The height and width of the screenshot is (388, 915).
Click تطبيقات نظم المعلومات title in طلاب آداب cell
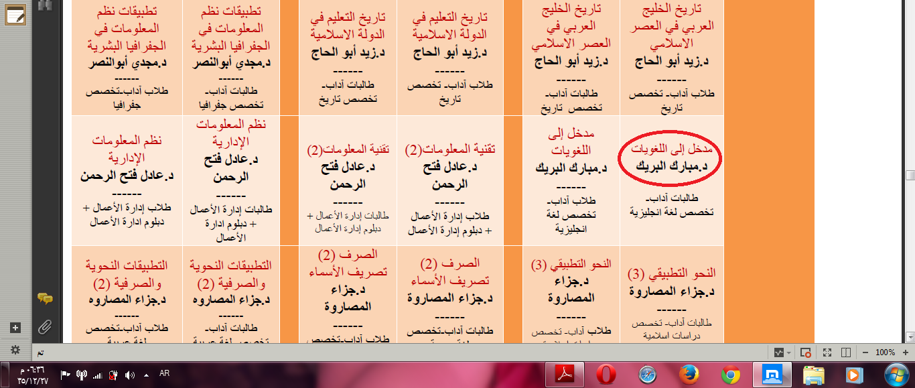pyautogui.click(x=128, y=27)
